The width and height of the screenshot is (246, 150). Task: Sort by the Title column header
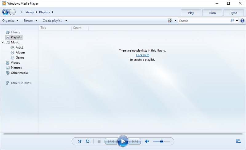55,28
